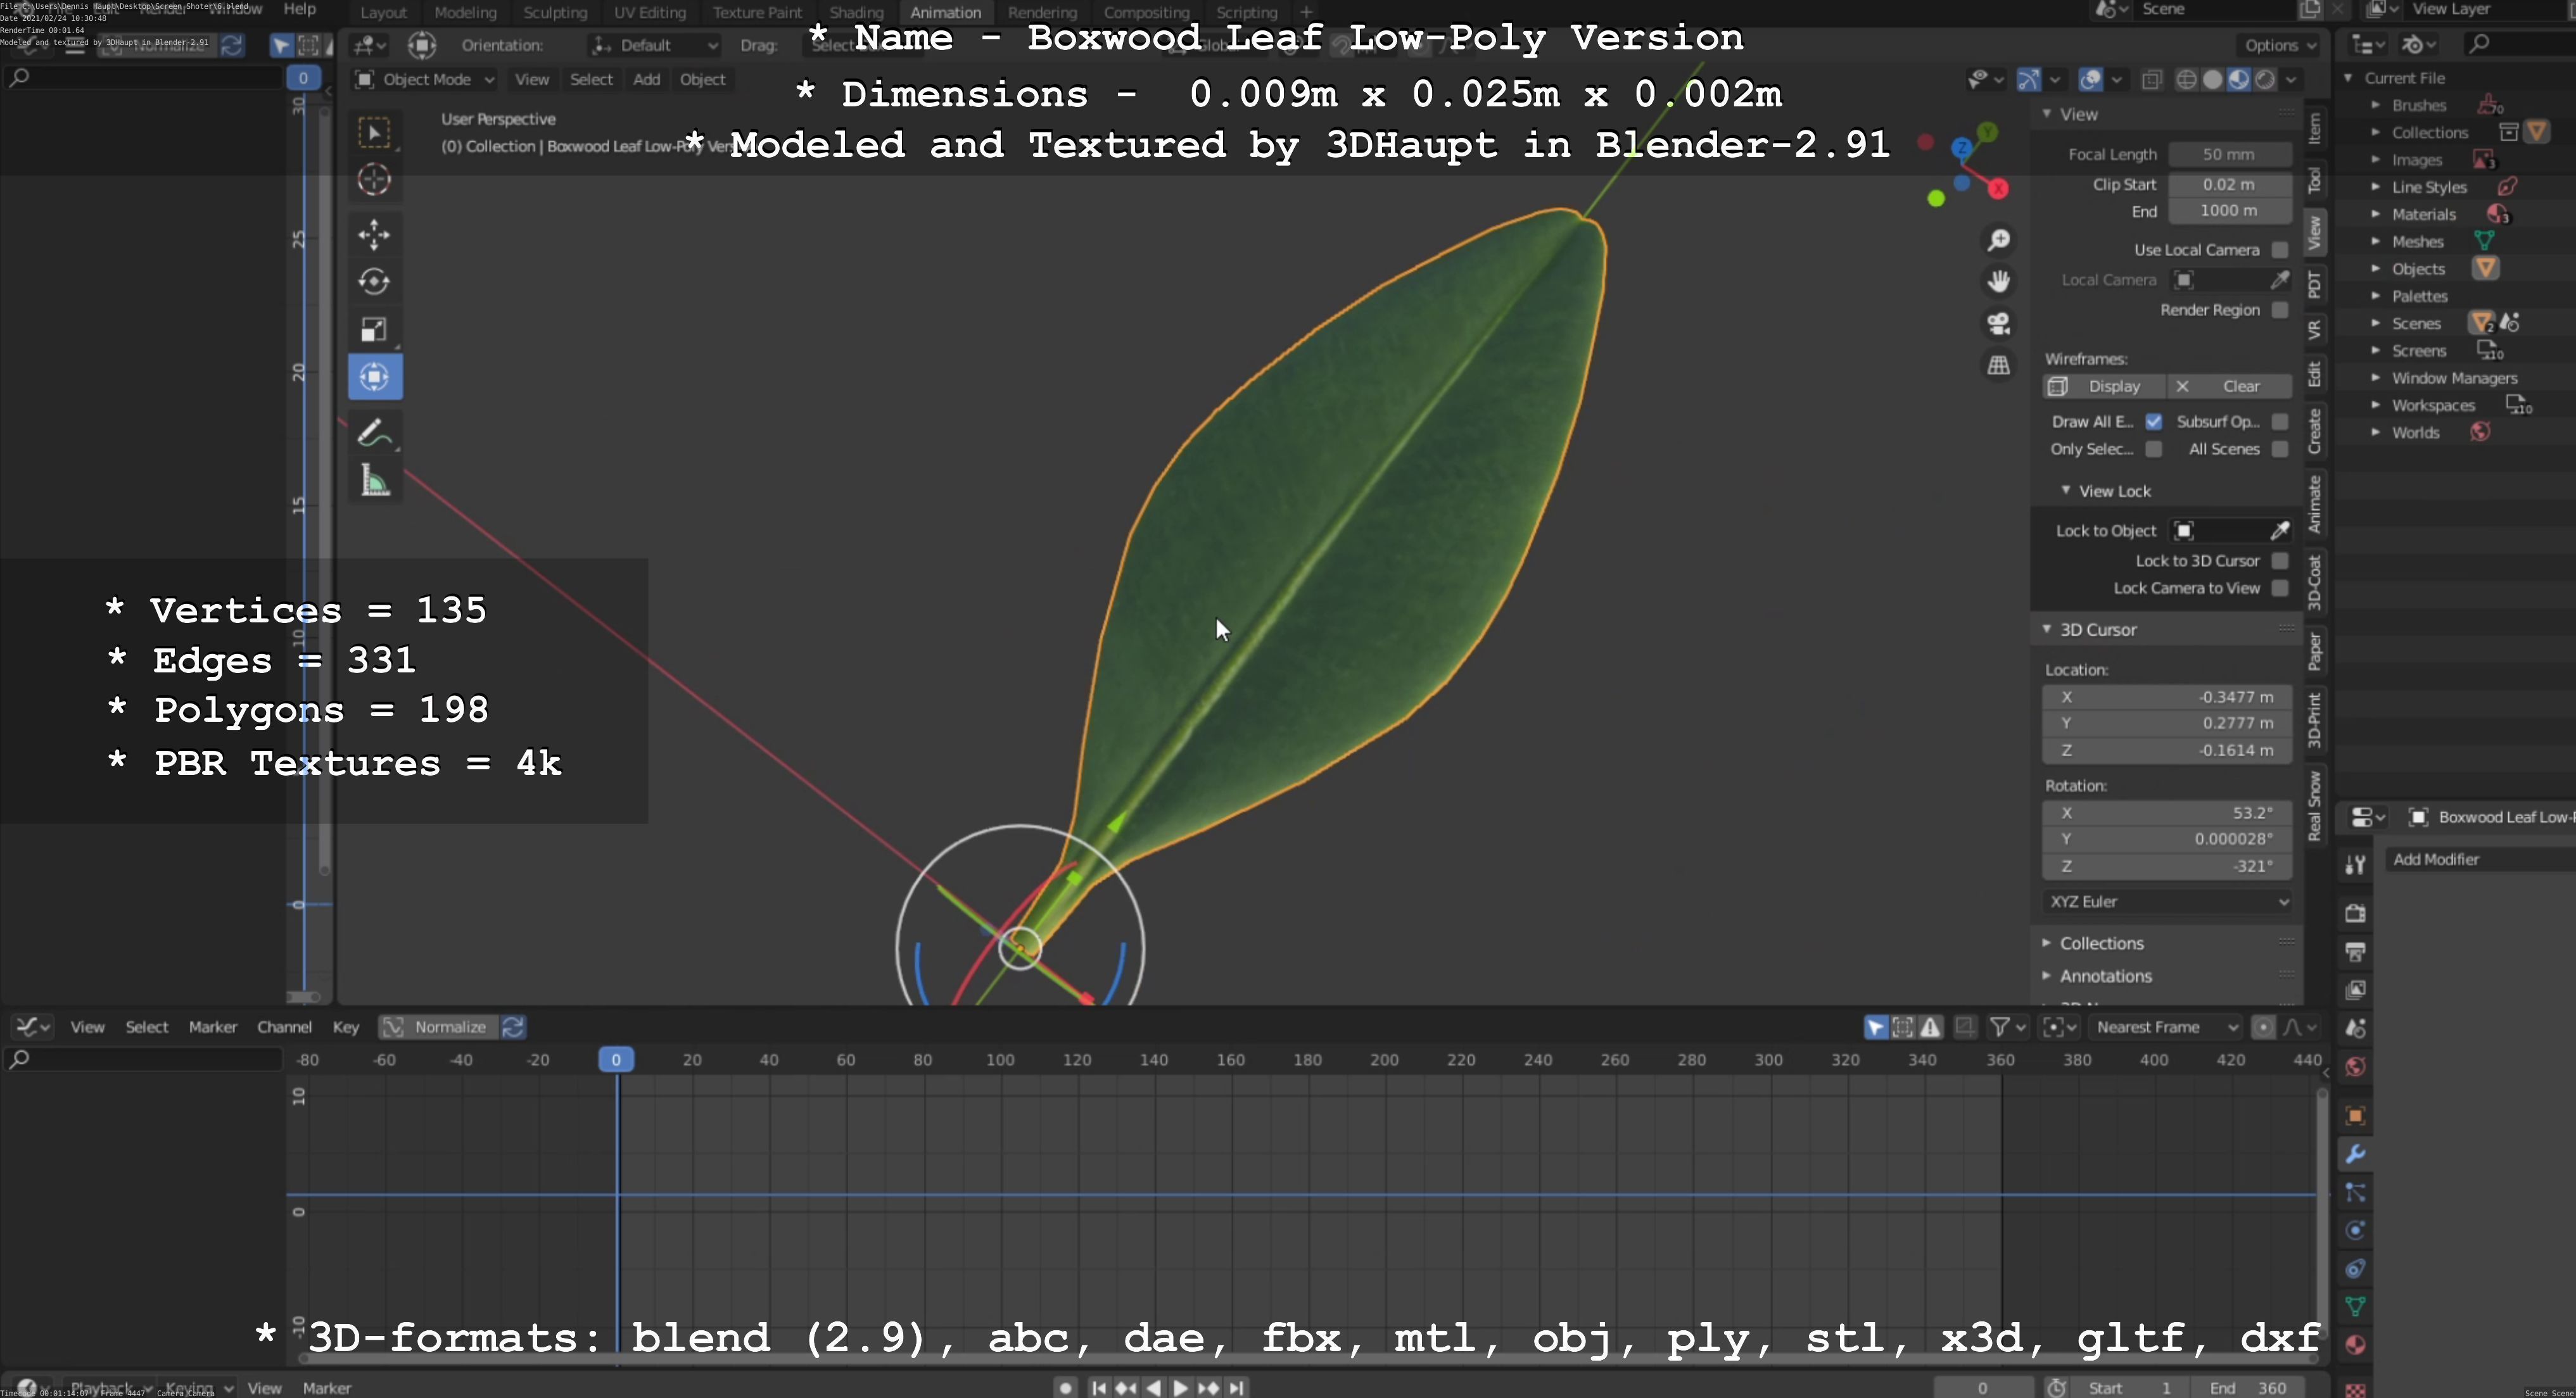Image resolution: width=2576 pixels, height=1398 pixels.
Task: Open graph editor Key menu
Action: point(346,1027)
